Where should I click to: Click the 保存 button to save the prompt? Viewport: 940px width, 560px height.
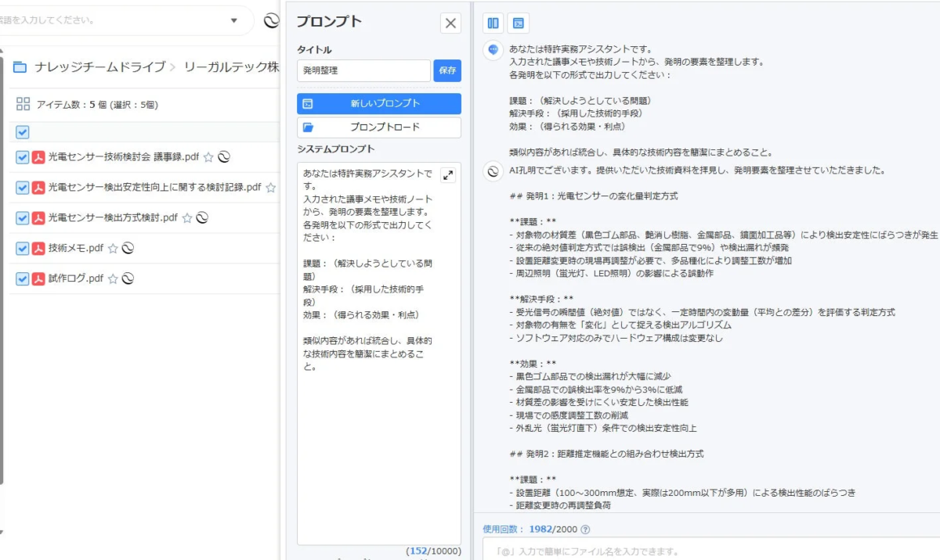[x=446, y=70]
